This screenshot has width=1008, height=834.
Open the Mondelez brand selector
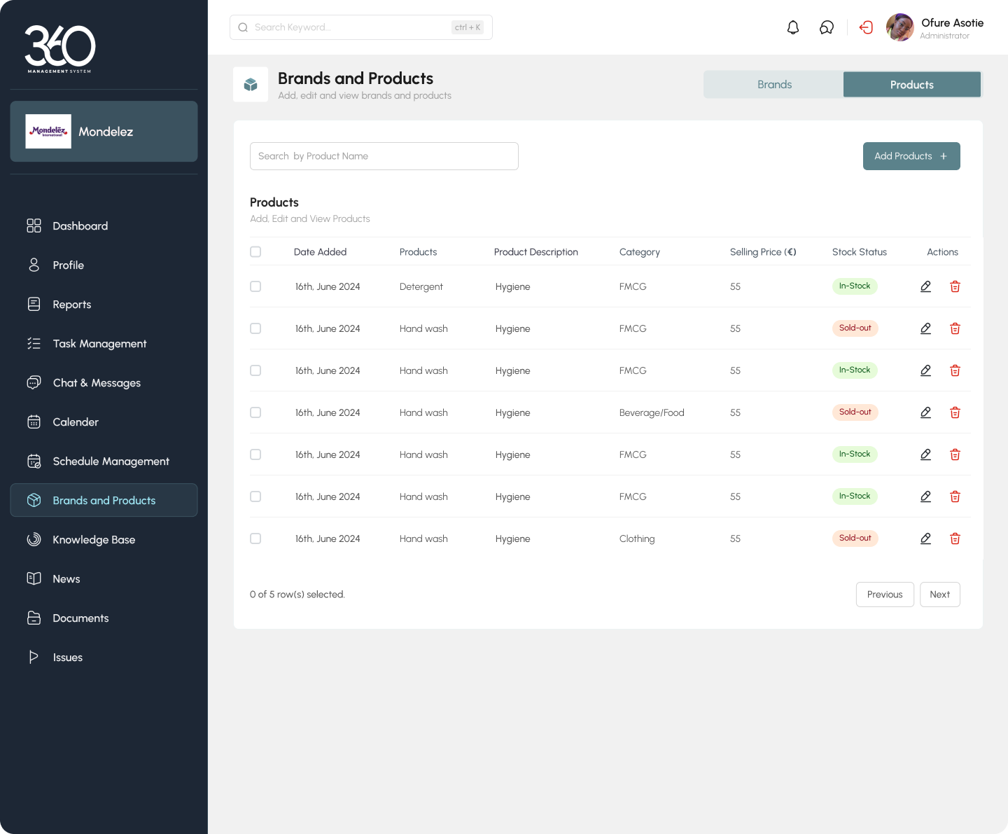(x=104, y=132)
